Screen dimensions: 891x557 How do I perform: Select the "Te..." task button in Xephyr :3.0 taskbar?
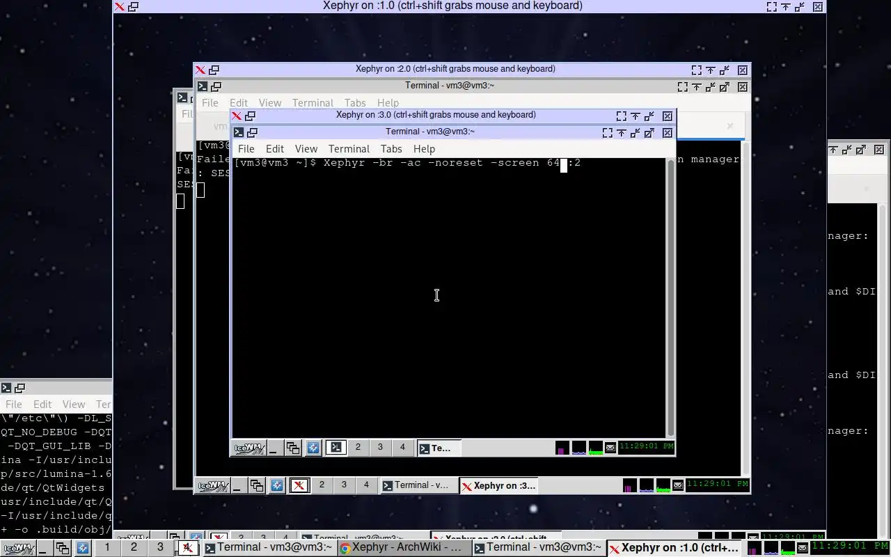click(x=439, y=448)
